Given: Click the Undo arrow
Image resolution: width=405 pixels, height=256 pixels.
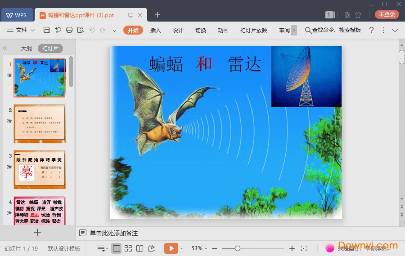Looking at the screenshot, I should [92, 30].
